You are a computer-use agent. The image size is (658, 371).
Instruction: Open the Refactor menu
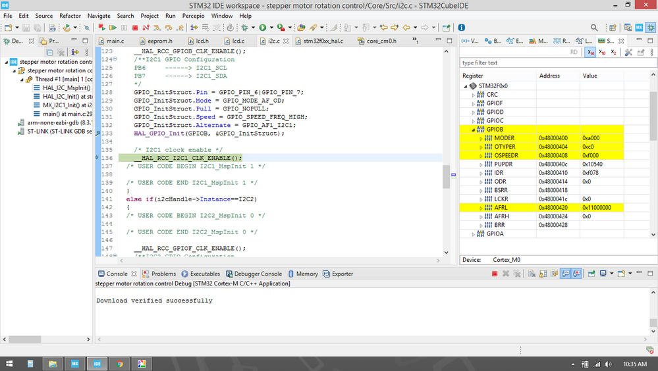(x=70, y=16)
